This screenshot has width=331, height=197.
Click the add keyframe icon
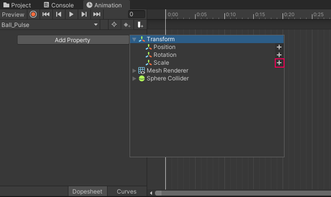127,25
